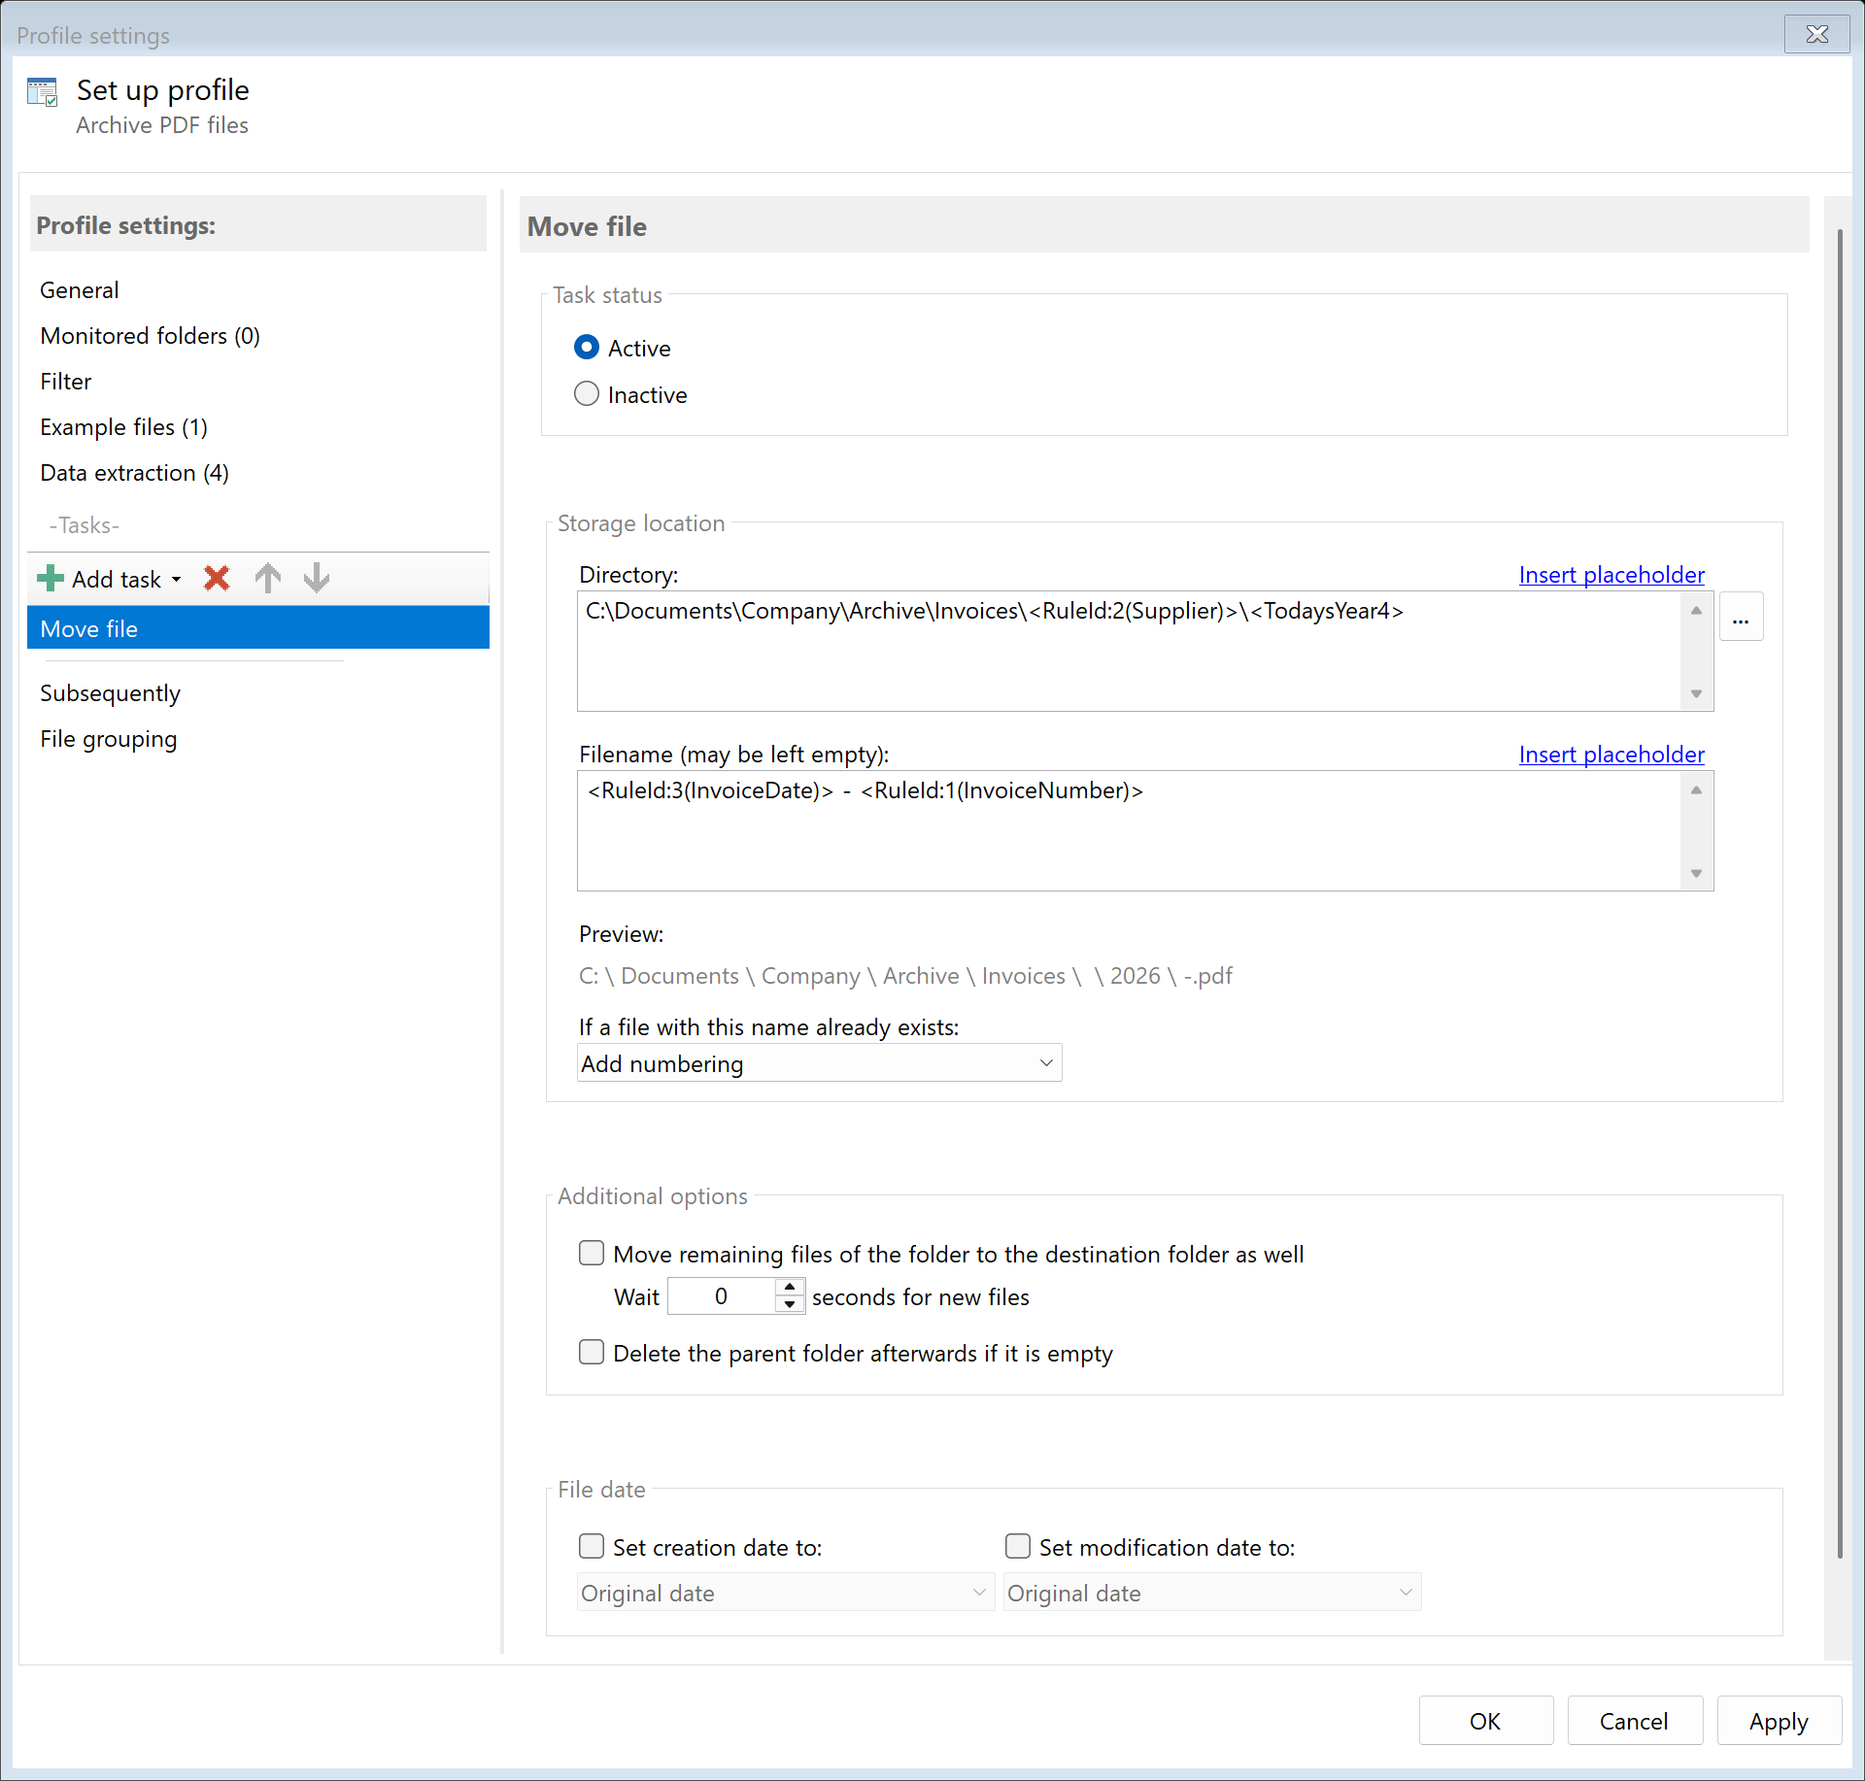This screenshot has height=1781, width=1865.
Task: Enable moving remaining files to destination folder
Action: (x=592, y=1253)
